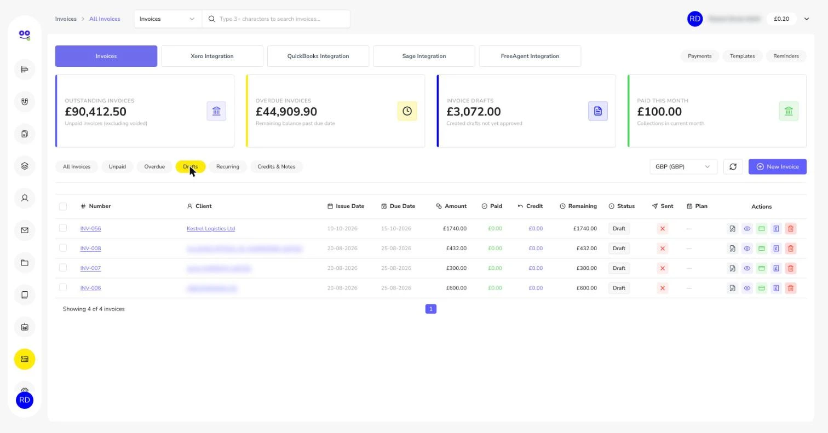Tick the checkbox for invoice INV-008
Viewport: 828px width, 433px height.
click(63, 248)
